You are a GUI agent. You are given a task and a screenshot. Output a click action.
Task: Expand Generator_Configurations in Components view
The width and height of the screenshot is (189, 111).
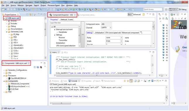coord(4,70)
